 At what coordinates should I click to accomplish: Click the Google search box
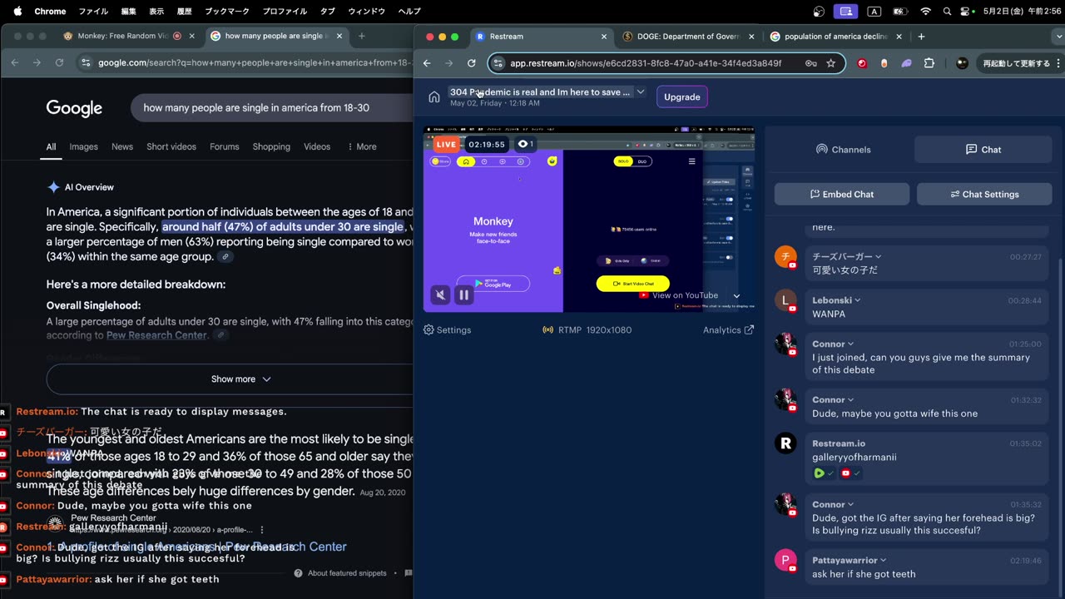pos(271,107)
